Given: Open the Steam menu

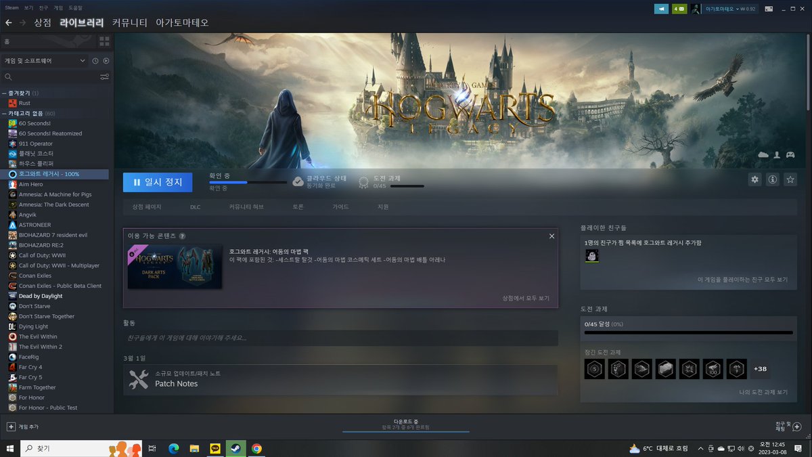Looking at the screenshot, I should click(x=12, y=7).
